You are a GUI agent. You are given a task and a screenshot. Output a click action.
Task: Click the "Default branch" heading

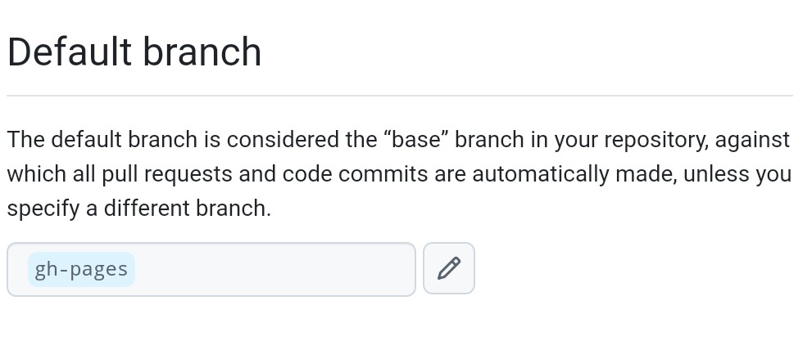pos(134,52)
